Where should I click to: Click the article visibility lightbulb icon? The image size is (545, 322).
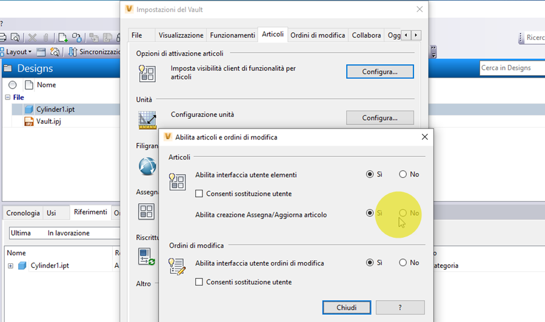tap(147, 73)
